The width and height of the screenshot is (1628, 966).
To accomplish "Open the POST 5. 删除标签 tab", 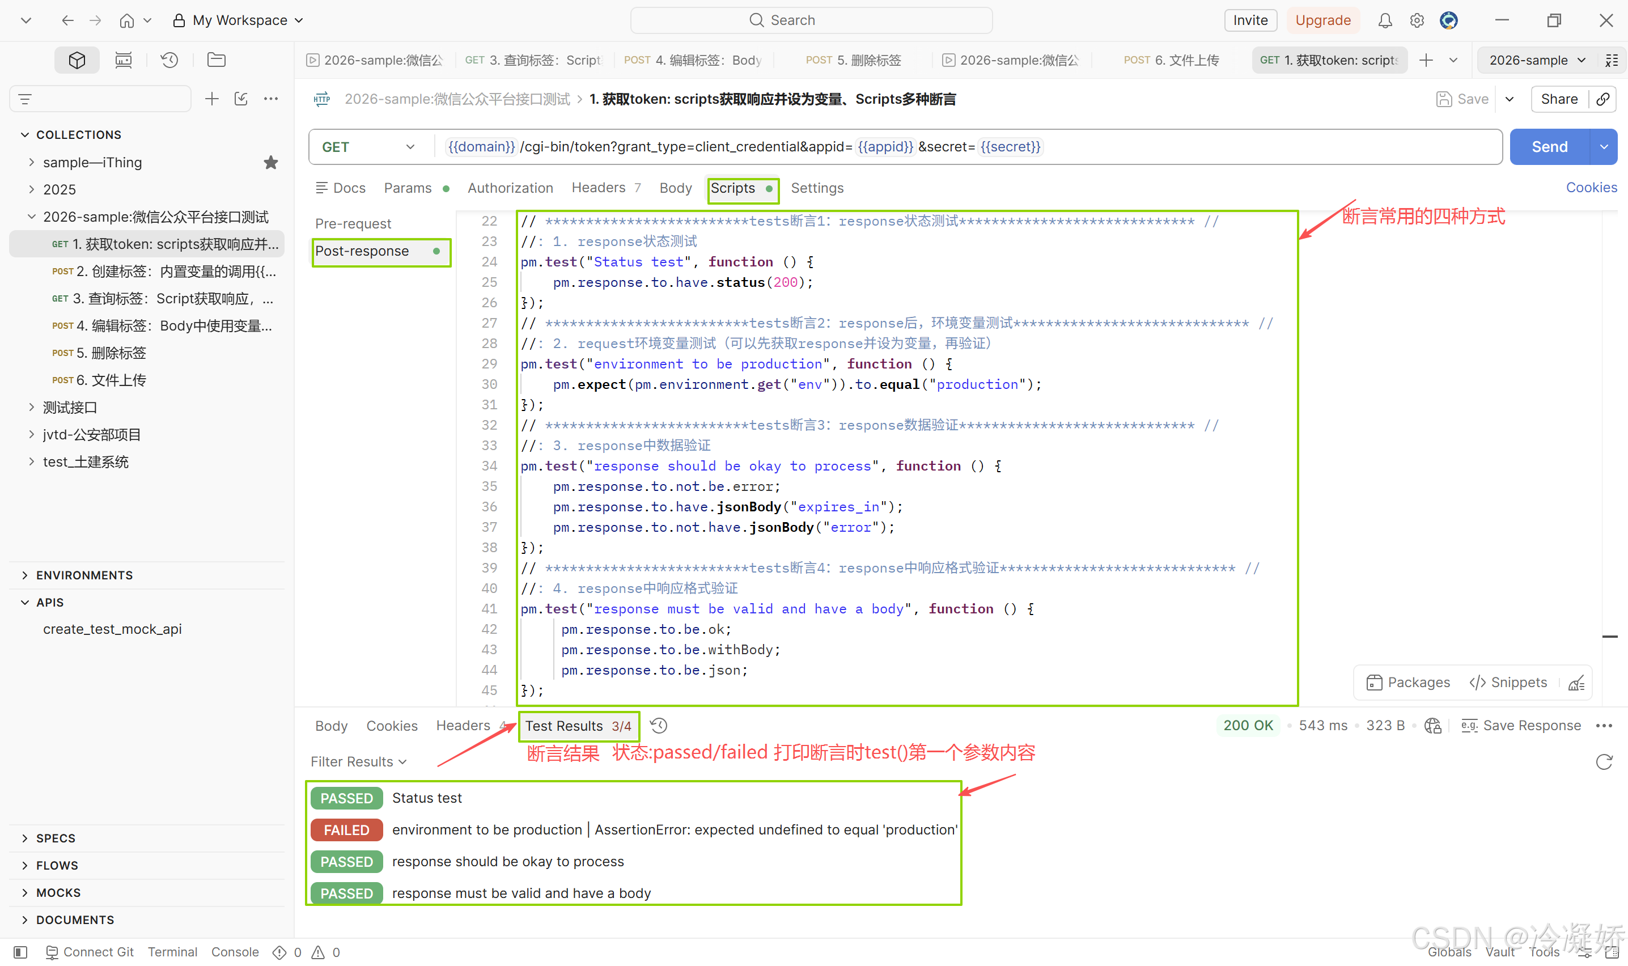I will (853, 60).
